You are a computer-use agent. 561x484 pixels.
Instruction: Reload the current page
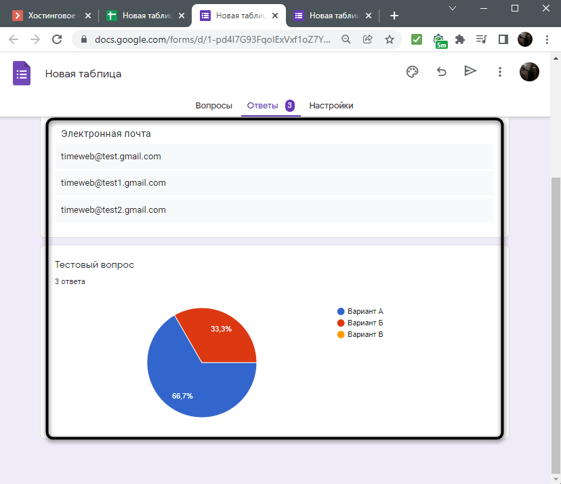(x=58, y=39)
